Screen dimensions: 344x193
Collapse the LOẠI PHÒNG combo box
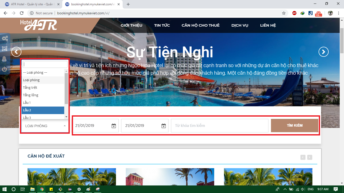pos(45,126)
